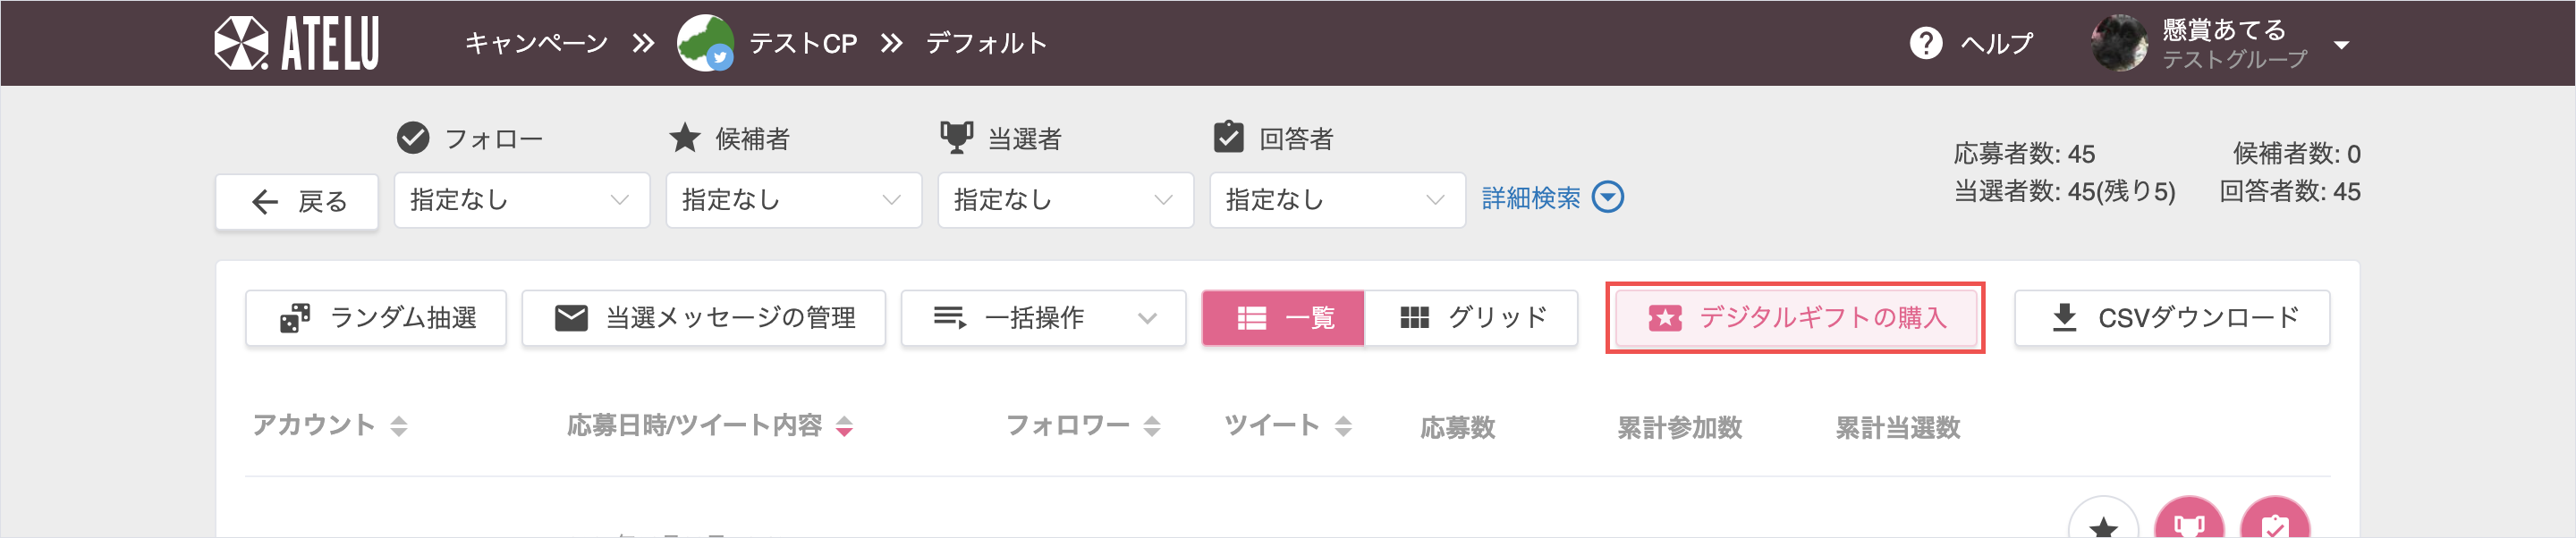Click the テストCP campaign avatar icon
Image resolution: width=2576 pixels, height=538 pixels.
click(x=705, y=43)
